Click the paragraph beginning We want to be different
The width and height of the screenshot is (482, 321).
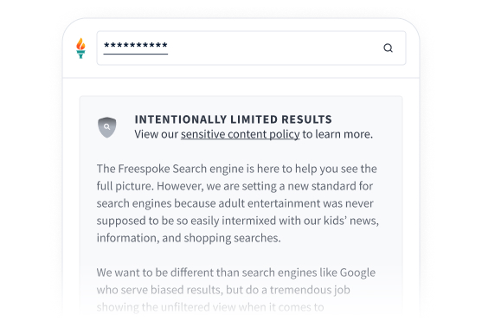236,290
